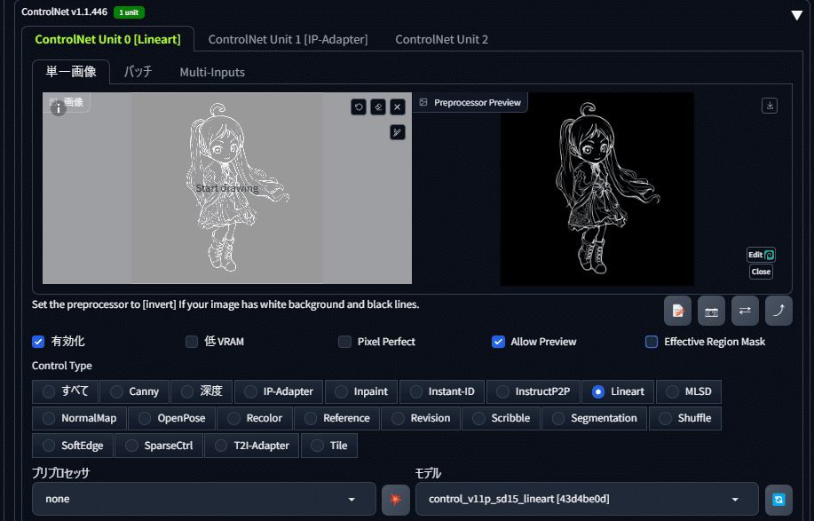This screenshot has width=814, height=521.
Task: Erase the canvas drawing
Action: 378,107
